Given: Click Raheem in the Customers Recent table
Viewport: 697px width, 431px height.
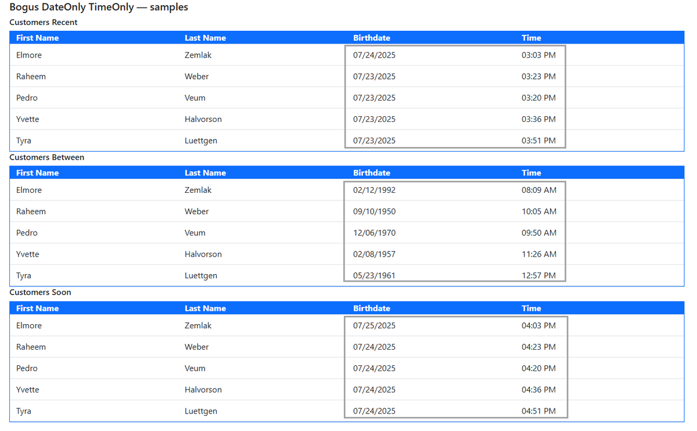Looking at the screenshot, I should (x=31, y=76).
